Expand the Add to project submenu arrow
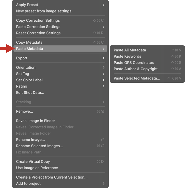Image resolution: width=193 pixels, height=188 pixels. [103, 183]
